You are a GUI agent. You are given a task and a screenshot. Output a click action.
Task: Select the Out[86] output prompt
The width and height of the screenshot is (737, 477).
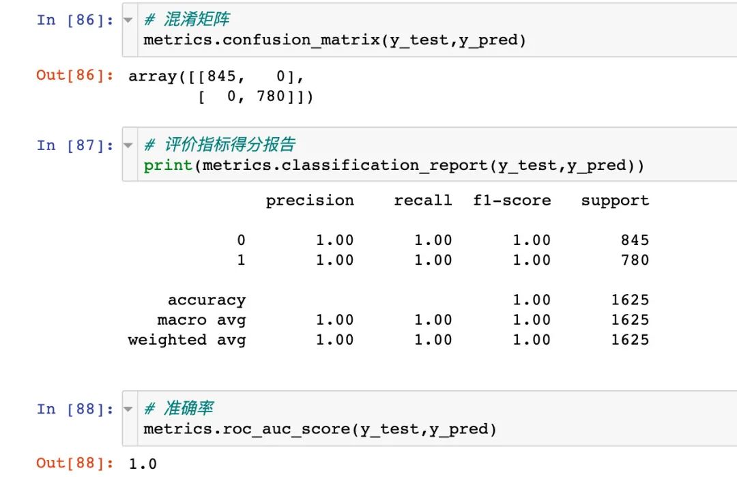(x=75, y=75)
